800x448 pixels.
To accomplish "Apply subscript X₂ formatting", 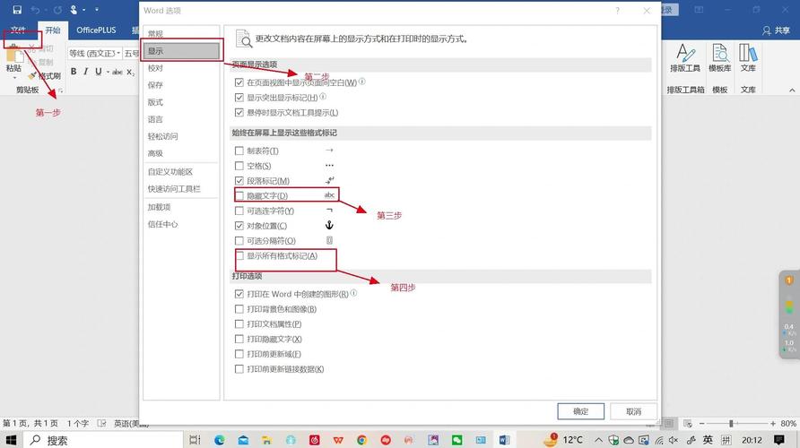I will coord(131,72).
